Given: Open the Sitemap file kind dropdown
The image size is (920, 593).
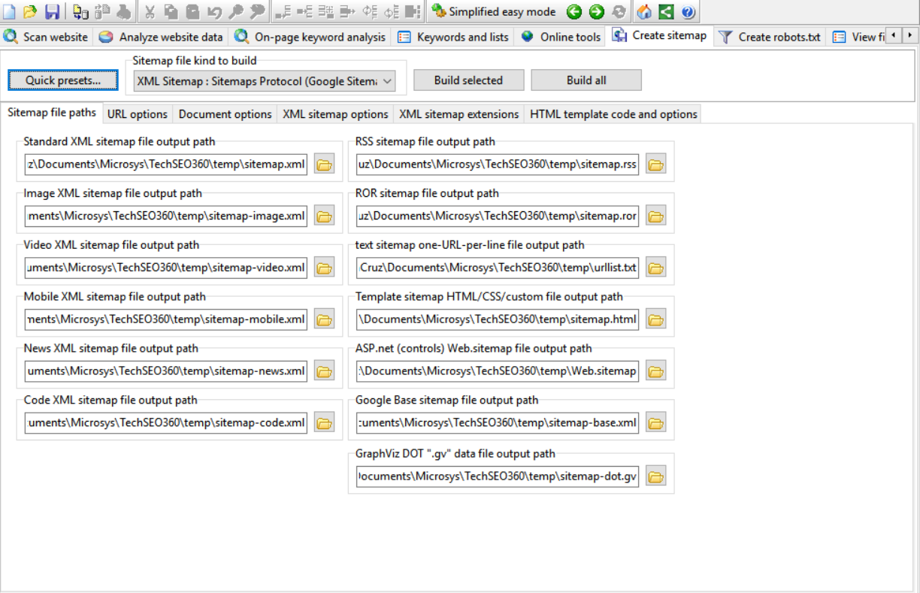Looking at the screenshot, I should (x=387, y=81).
